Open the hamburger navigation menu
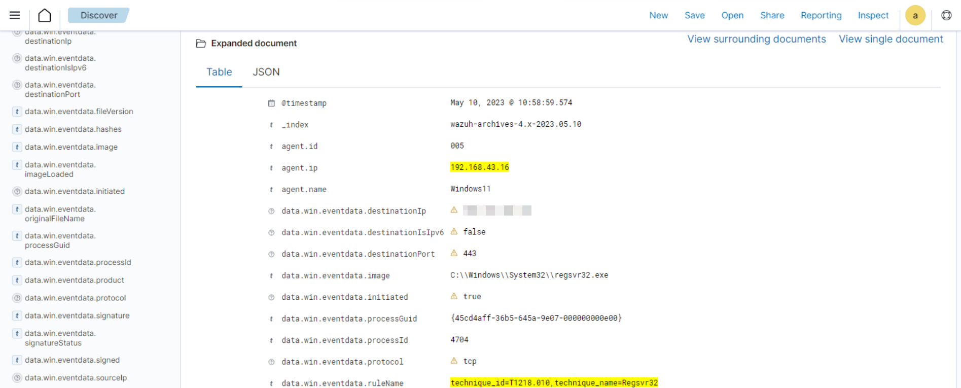Screen dimensions: 961x388 tap(15, 15)
